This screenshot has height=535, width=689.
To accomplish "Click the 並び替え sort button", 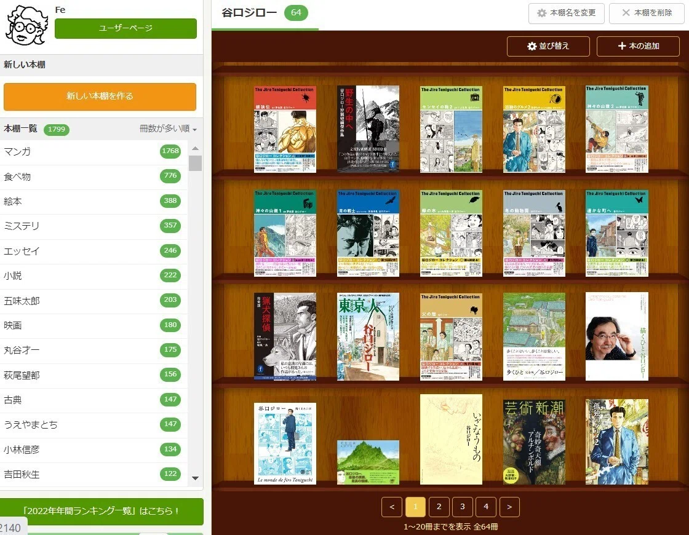I will tap(548, 46).
